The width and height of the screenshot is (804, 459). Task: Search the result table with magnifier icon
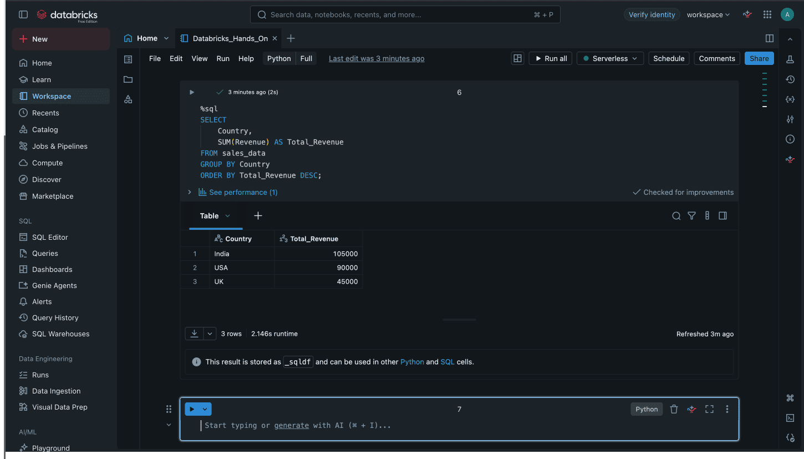pyautogui.click(x=676, y=216)
